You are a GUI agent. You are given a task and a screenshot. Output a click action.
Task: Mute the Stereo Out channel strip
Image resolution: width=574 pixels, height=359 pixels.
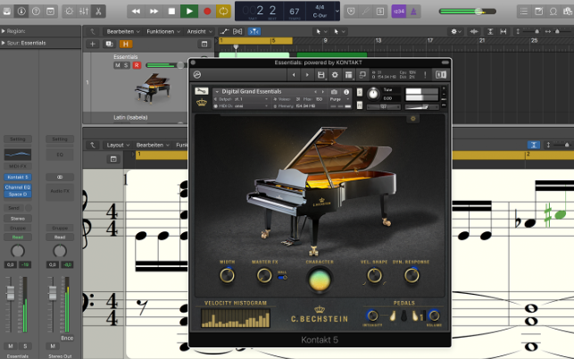(53, 346)
